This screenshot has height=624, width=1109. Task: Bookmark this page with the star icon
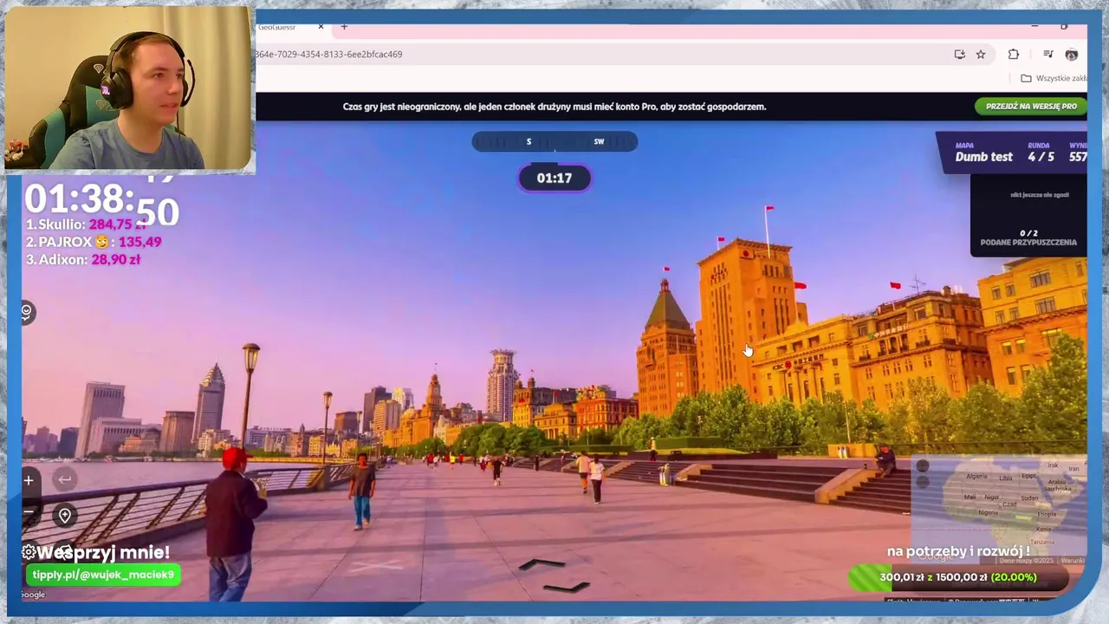pyautogui.click(x=981, y=54)
